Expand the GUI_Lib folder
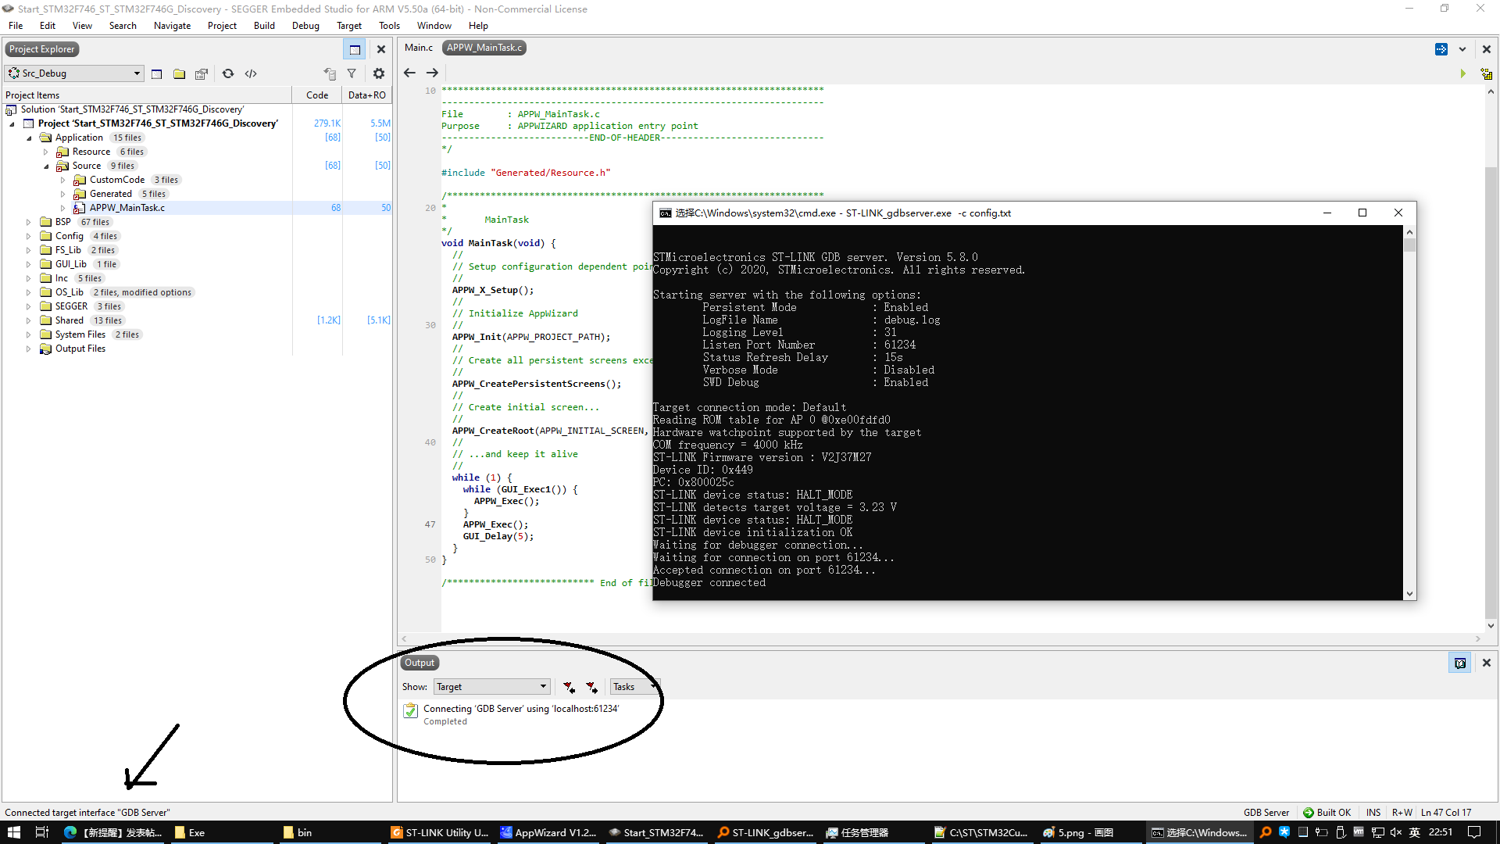The width and height of the screenshot is (1500, 844). 29,264
